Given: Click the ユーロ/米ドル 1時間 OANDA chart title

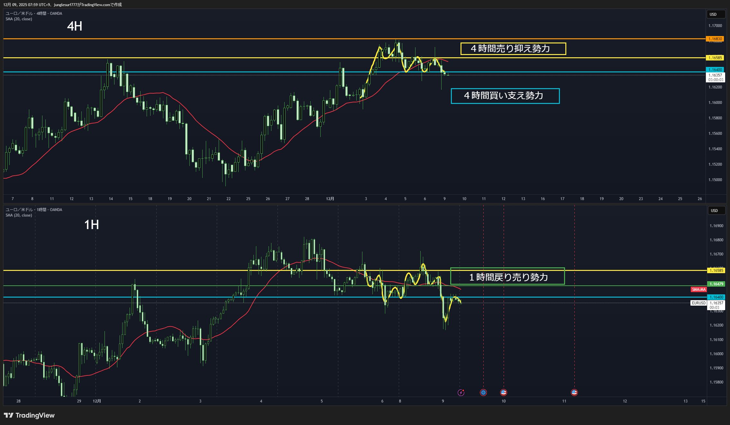Looking at the screenshot, I should [x=34, y=210].
